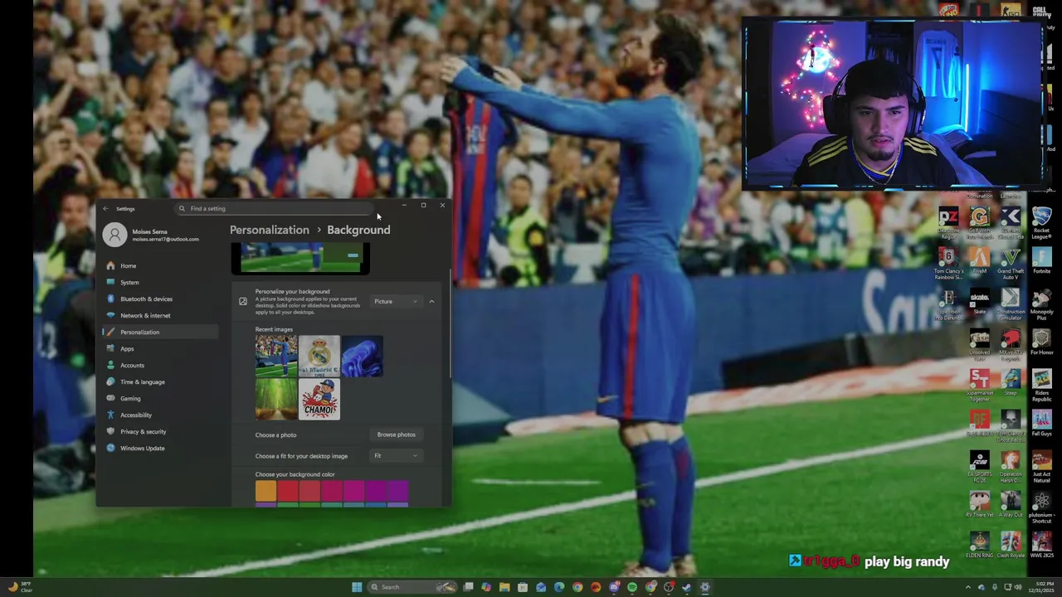Open Microsoft Edge from the taskbar
1062x597 pixels.
point(559,587)
